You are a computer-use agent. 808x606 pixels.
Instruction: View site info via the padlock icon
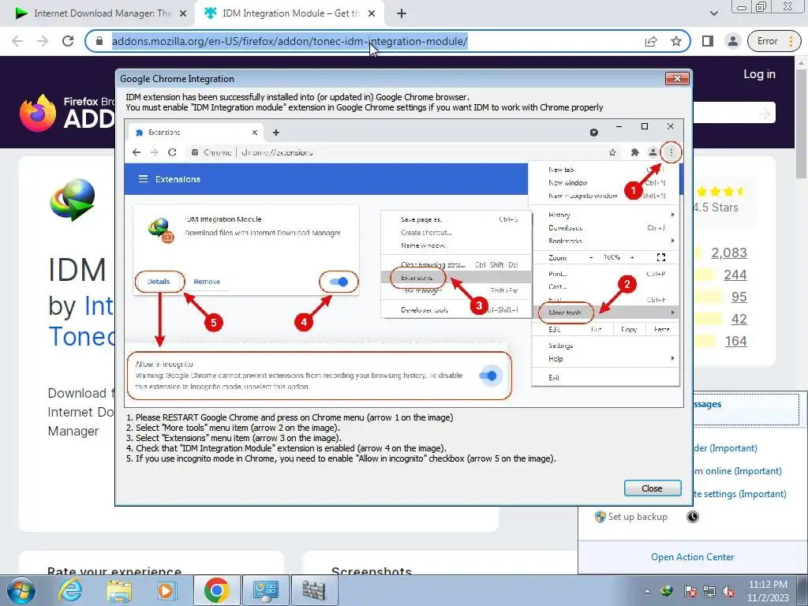point(99,41)
